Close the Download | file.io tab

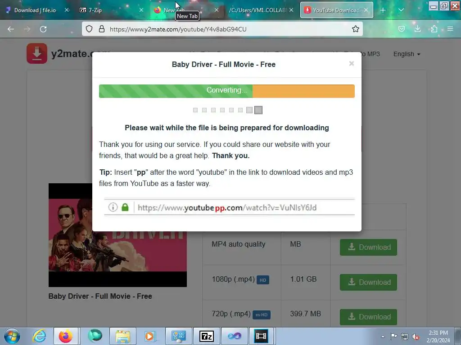point(67,10)
